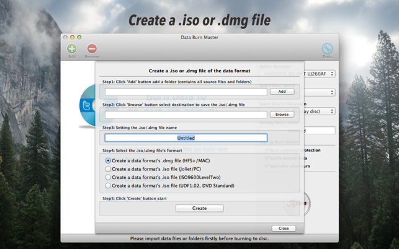Toggle Burn underrun protection checkbox

pos(267,150)
